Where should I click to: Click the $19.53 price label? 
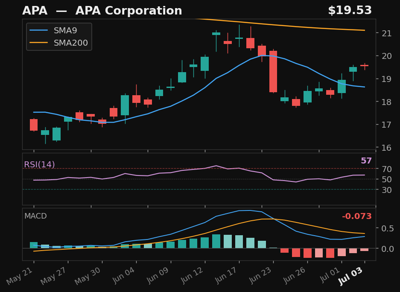(350, 10)
